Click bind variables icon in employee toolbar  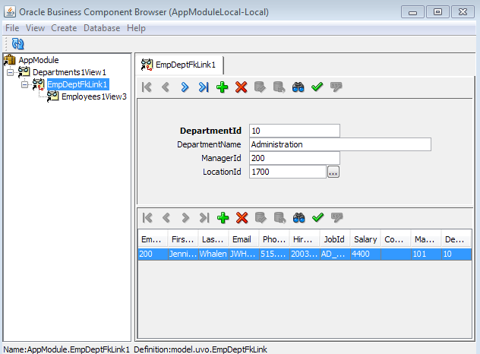336,218
